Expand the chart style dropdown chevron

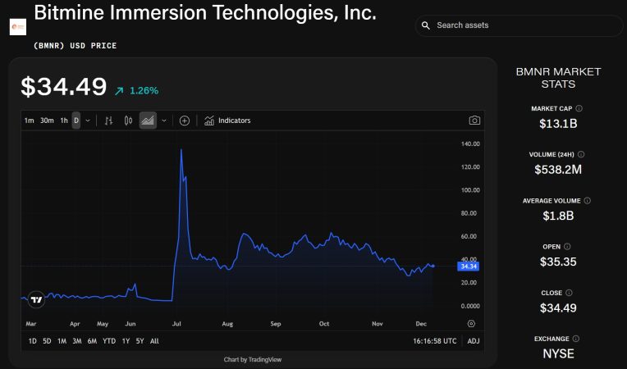pos(164,121)
